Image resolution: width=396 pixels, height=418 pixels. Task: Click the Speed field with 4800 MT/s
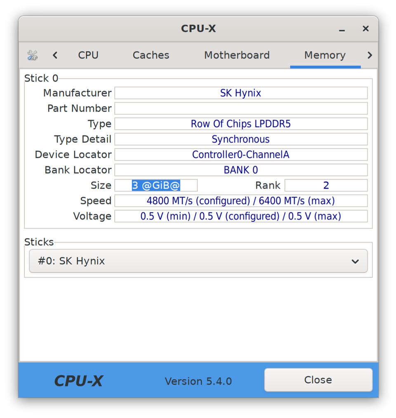(241, 201)
